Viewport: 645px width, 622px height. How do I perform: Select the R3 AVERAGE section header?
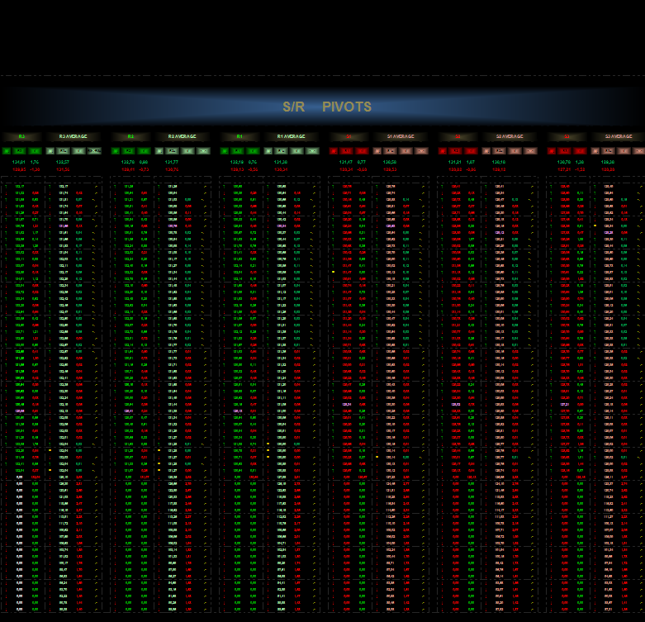[x=74, y=136]
